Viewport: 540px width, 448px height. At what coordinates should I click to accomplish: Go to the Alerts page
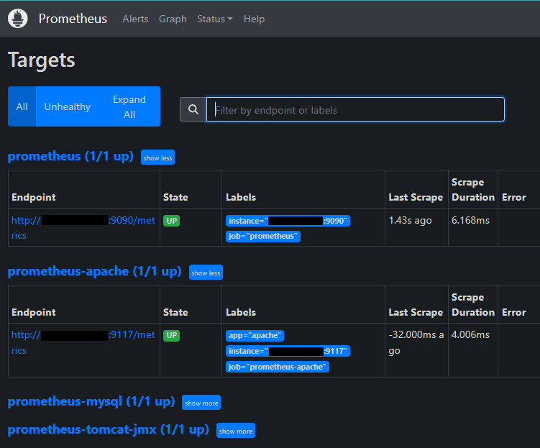(x=135, y=19)
